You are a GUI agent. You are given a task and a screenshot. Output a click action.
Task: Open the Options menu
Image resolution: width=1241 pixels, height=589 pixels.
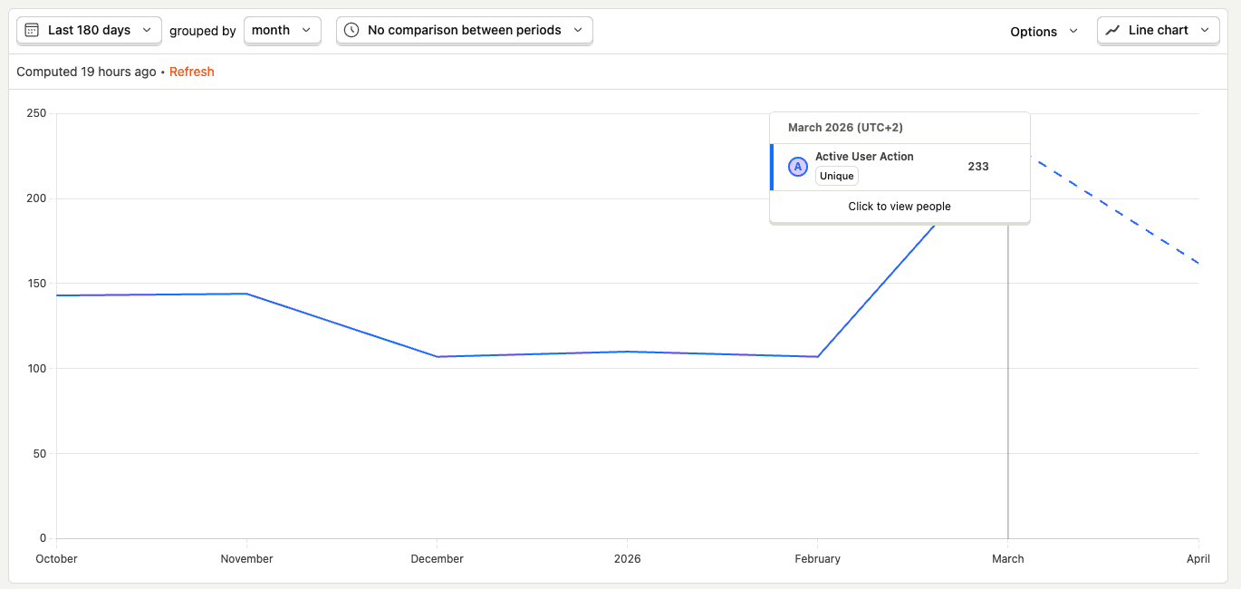[x=1044, y=31]
